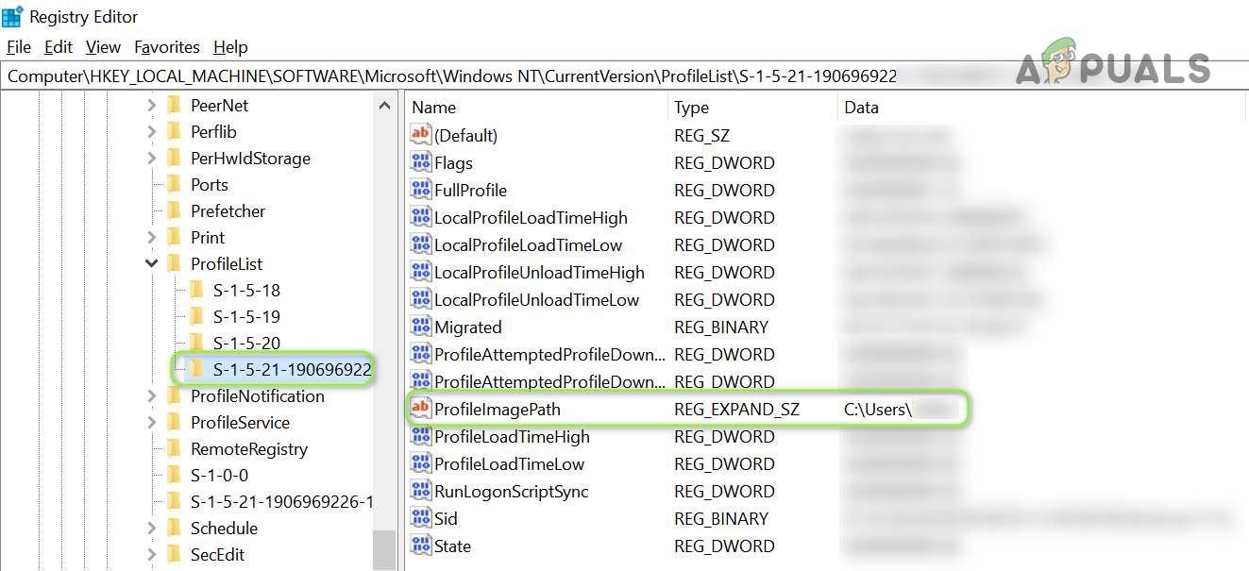Click the ProfileLoadTimeHigh value icon
1249x571 pixels.
point(420,436)
